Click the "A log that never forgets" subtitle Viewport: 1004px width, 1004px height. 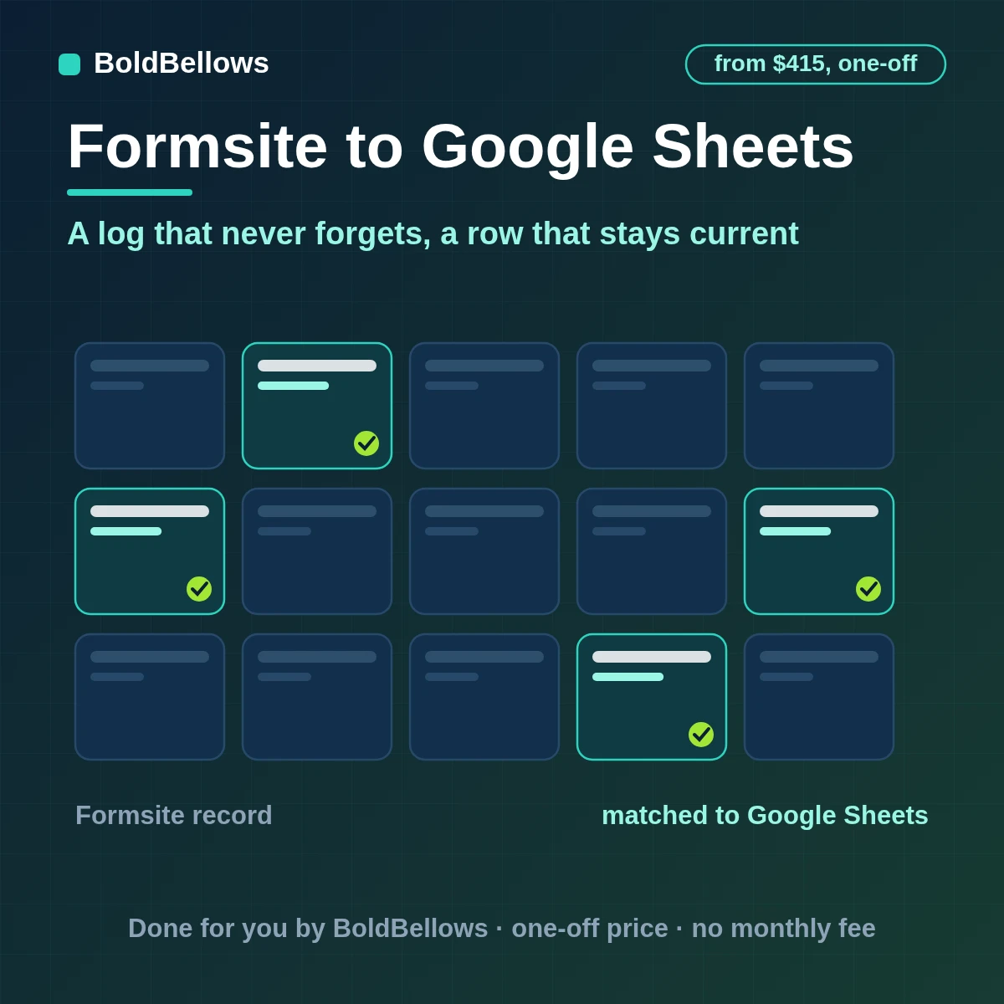pos(433,233)
